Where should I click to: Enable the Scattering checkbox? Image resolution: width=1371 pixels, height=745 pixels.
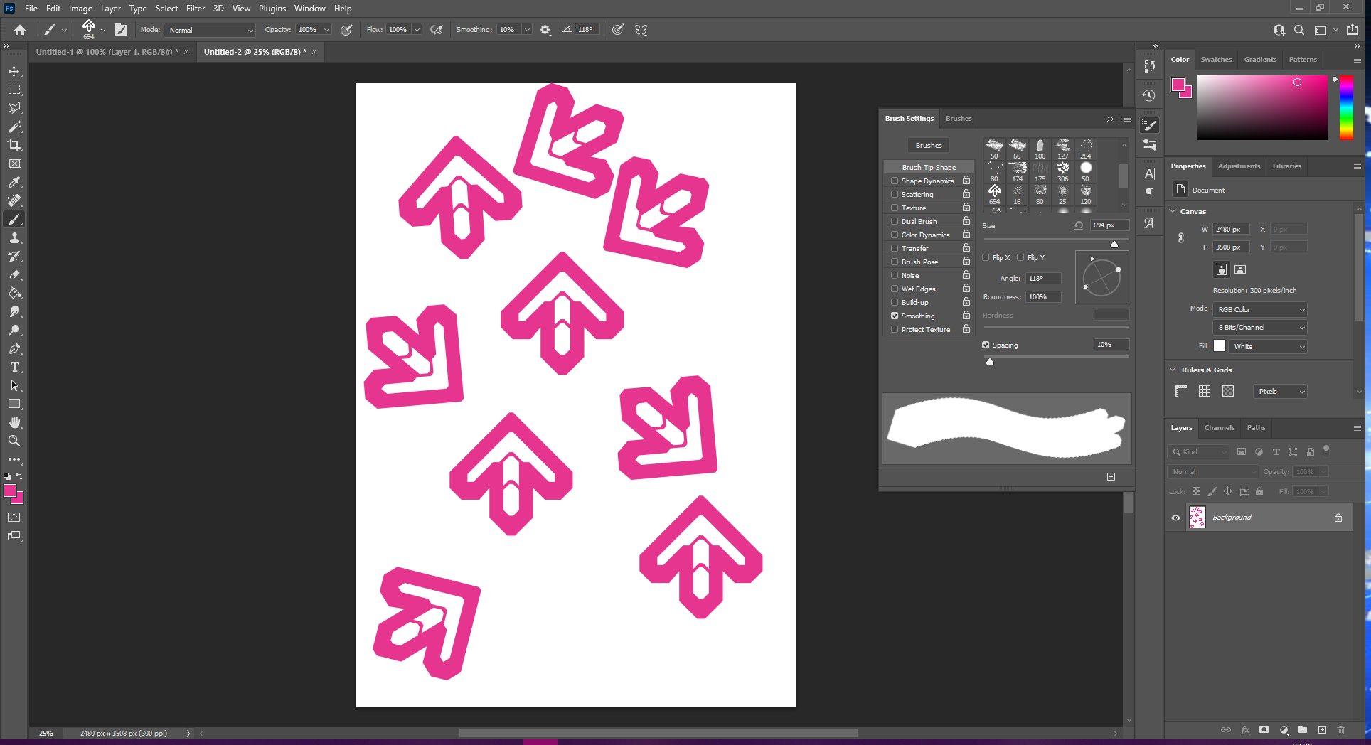(x=895, y=194)
